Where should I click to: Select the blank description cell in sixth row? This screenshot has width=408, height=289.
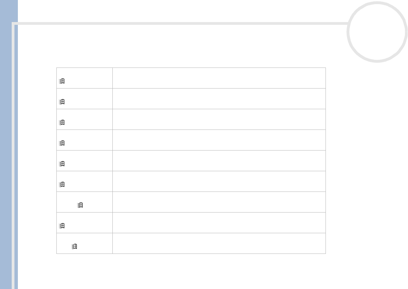point(219,181)
